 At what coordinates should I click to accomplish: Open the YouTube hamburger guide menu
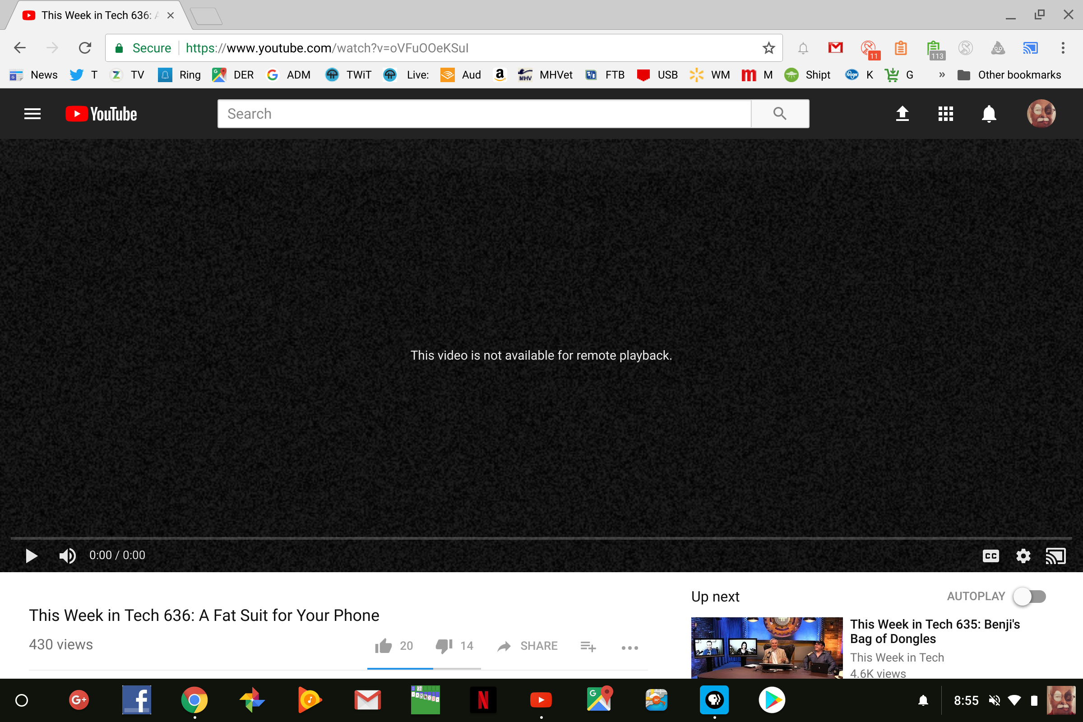tap(32, 114)
